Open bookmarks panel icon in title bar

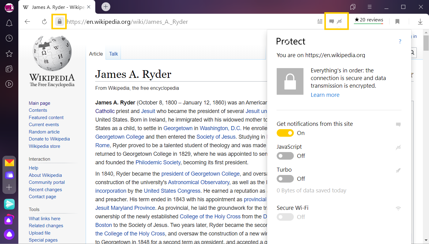pos(353,7)
